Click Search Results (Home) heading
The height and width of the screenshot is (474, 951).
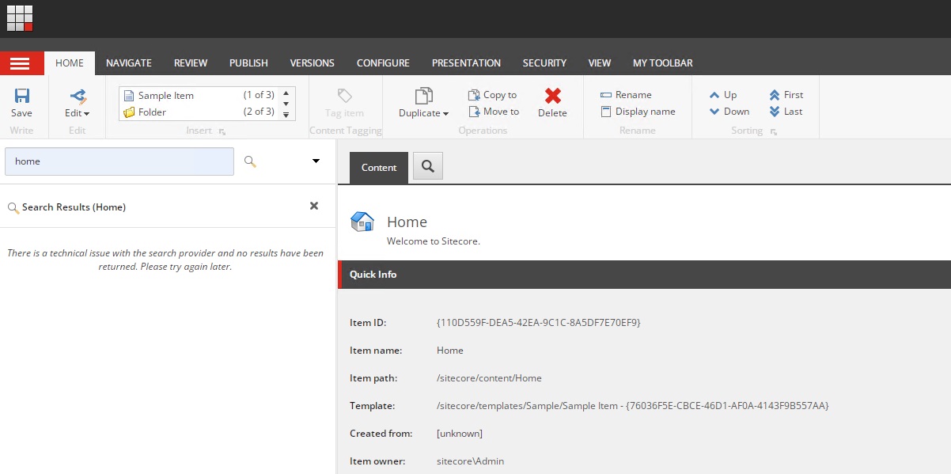pyautogui.click(x=74, y=207)
